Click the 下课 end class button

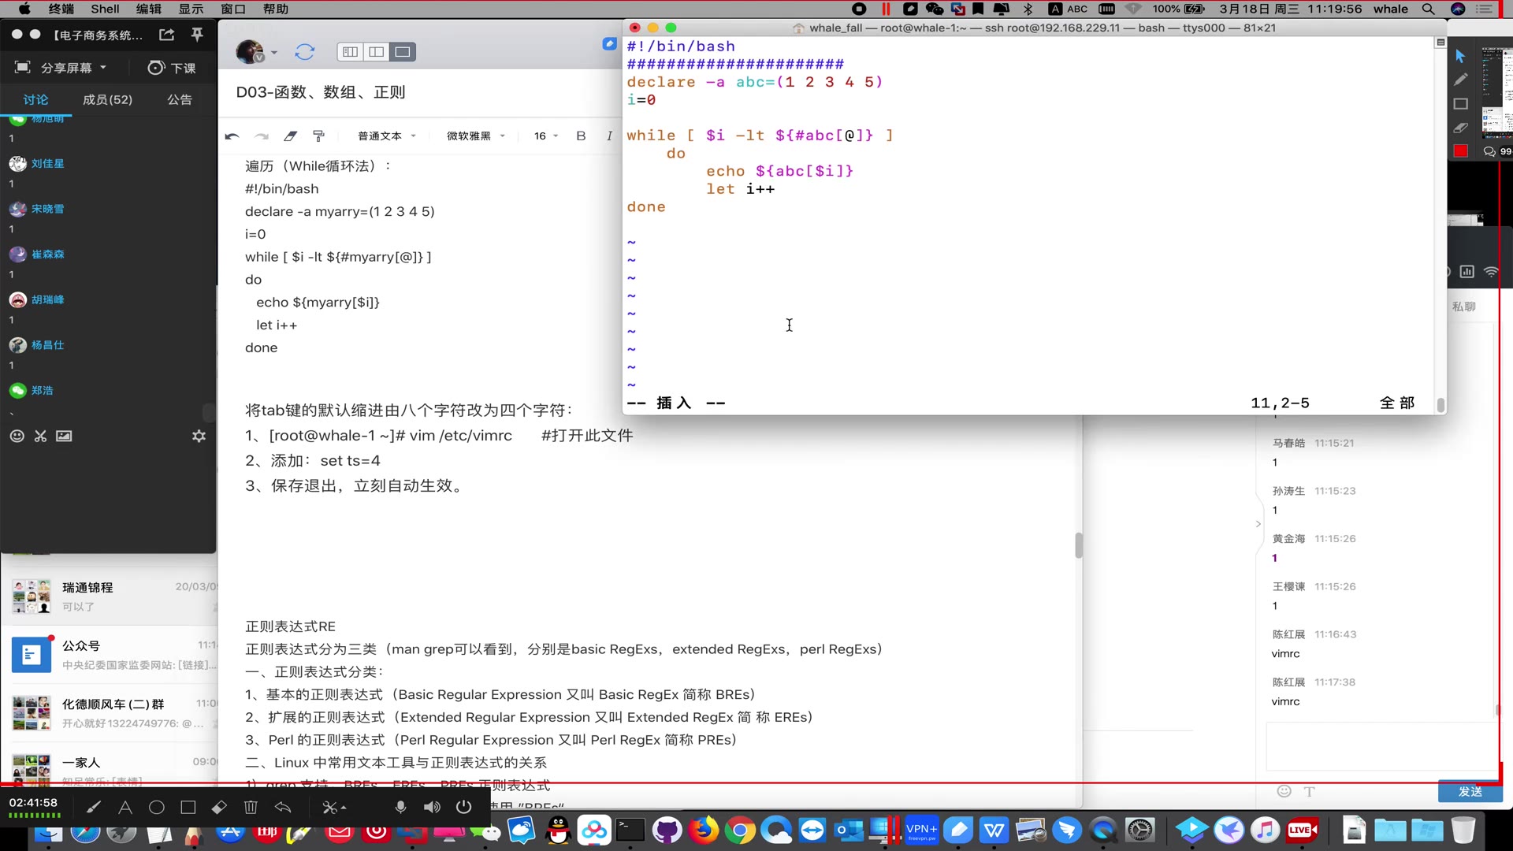click(172, 68)
